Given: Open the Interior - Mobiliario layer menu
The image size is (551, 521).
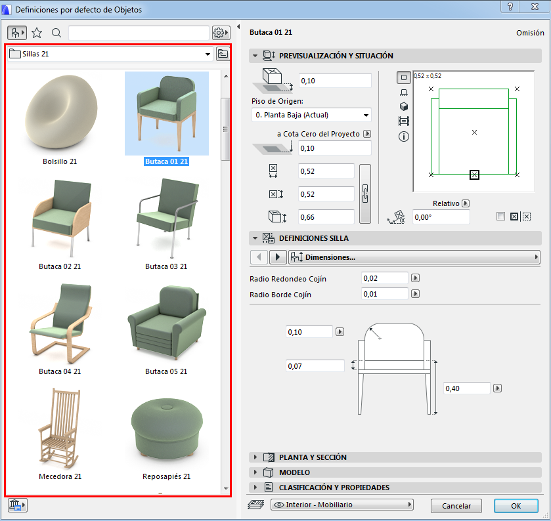Looking at the screenshot, I should pos(342,505).
